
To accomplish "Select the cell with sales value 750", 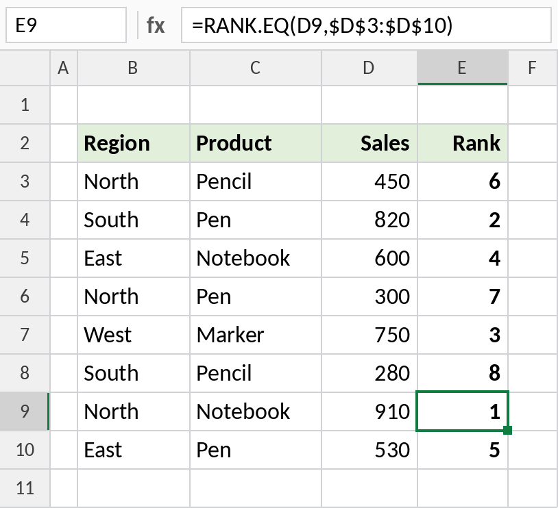I will [369, 335].
